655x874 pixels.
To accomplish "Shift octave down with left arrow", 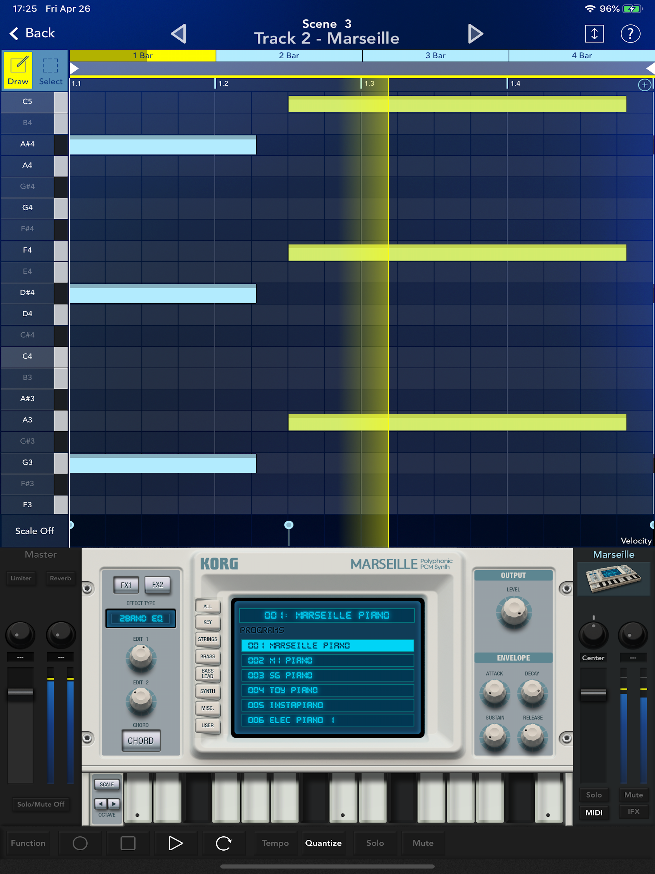I will [101, 804].
